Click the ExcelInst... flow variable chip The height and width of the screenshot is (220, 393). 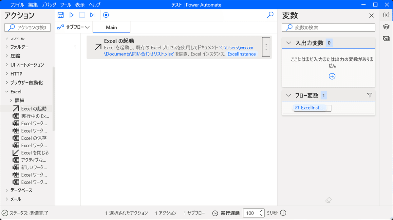[309, 108]
